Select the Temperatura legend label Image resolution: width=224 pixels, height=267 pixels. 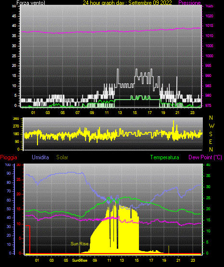pos(164,157)
